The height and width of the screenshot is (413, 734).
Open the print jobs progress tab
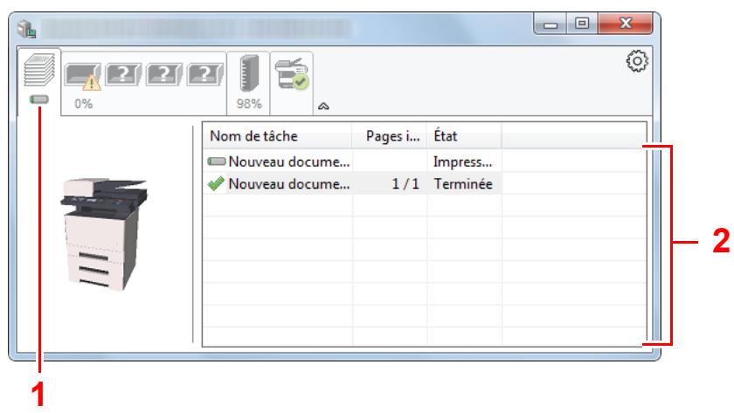[x=39, y=80]
